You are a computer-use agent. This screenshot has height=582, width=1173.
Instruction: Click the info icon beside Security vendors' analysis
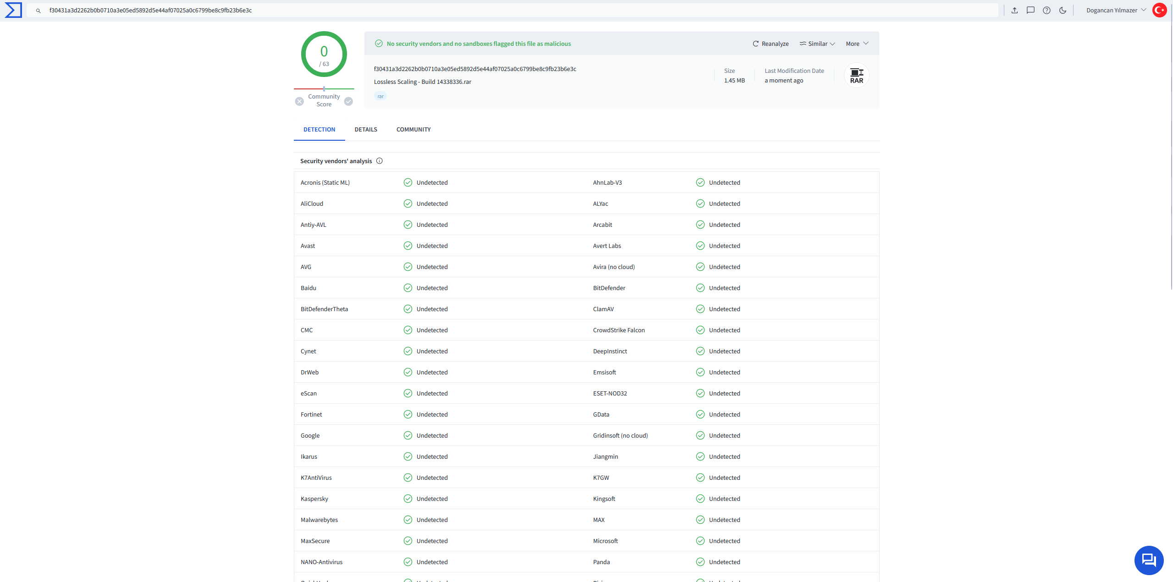pyautogui.click(x=379, y=161)
